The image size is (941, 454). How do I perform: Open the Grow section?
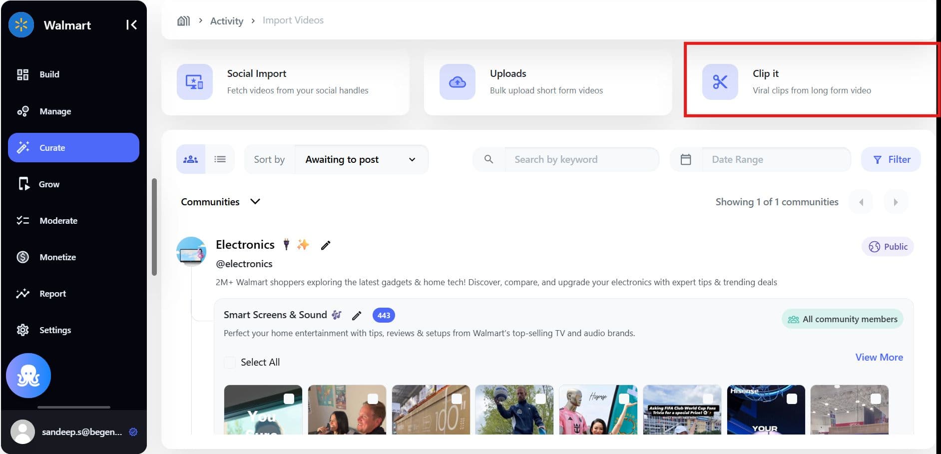(73, 184)
